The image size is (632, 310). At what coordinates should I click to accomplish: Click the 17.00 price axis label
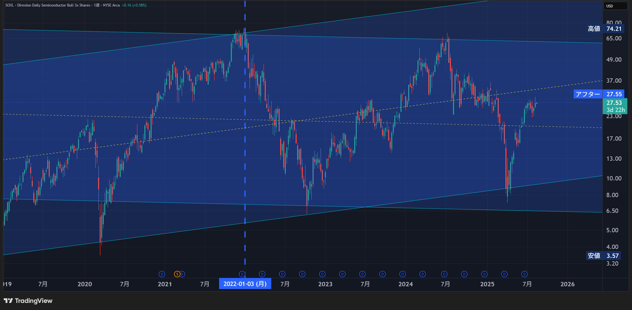pyautogui.click(x=614, y=138)
